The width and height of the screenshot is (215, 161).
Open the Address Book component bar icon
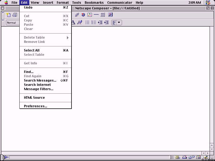[x=198, y=158]
